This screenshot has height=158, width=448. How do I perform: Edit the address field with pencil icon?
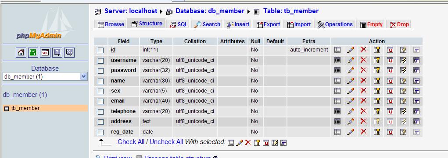(x=350, y=121)
